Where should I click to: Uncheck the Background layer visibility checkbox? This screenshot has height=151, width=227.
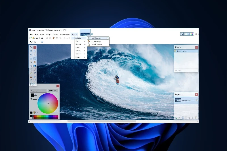tap(196, 100)
